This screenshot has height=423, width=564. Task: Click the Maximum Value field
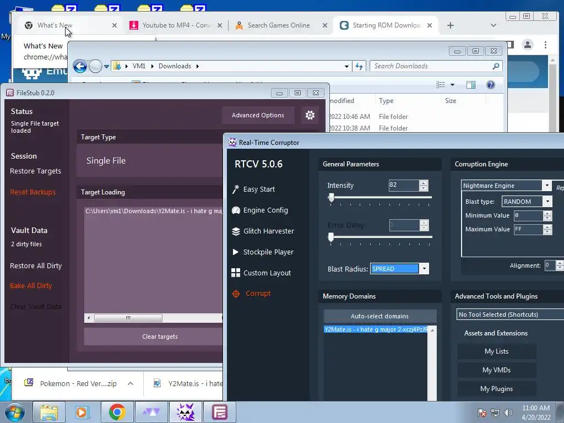[x=528, y=229]
